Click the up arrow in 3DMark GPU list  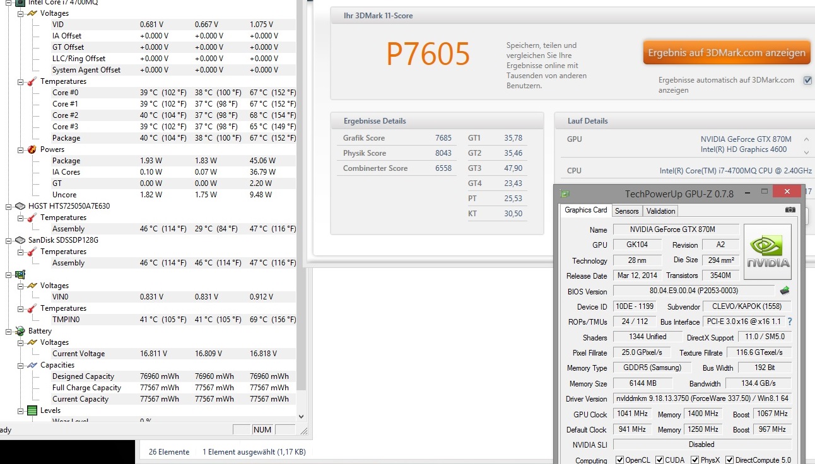[x=806, y=139]
